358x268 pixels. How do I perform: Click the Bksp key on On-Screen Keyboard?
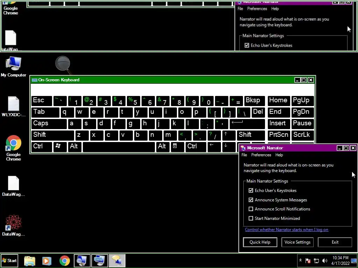255,101
